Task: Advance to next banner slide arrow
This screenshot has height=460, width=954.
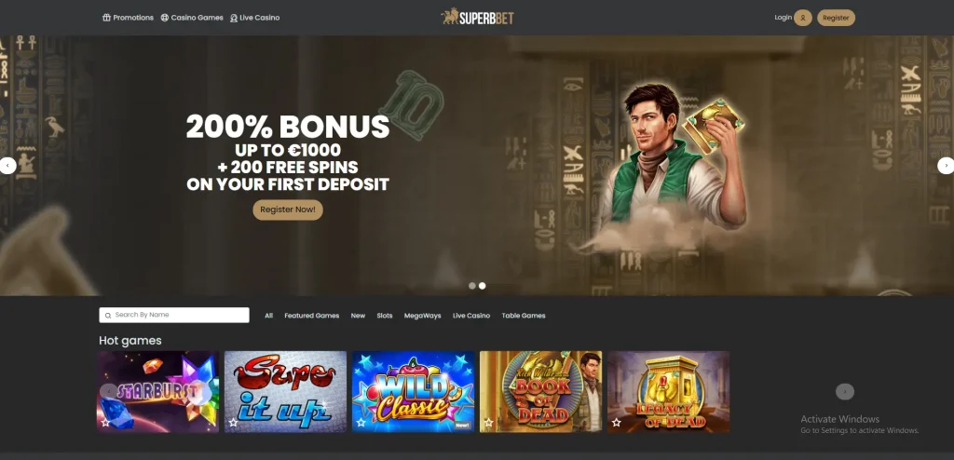Action: [947, 166]
